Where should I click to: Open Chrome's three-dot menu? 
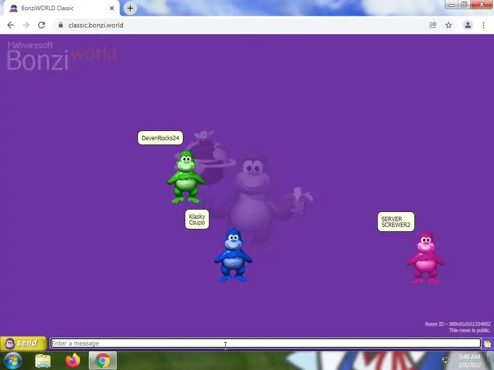click(483, 25)
